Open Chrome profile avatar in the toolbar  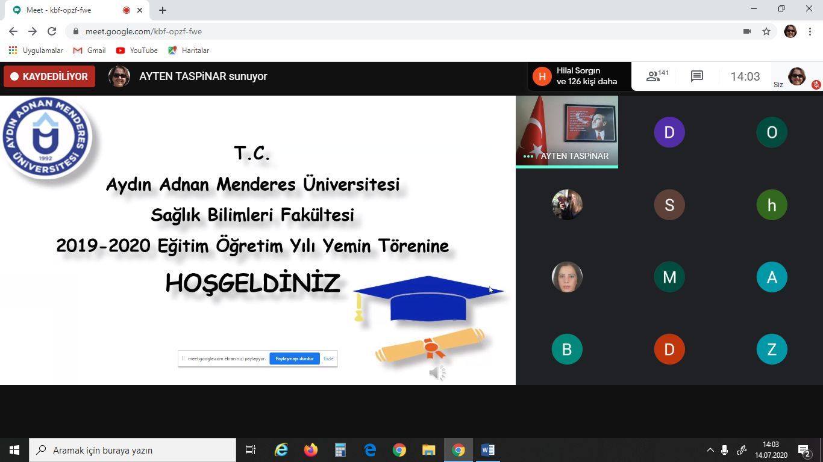pos(790,31)
